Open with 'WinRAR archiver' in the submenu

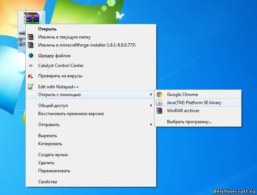pyautogui.click(x=198, y=111)
